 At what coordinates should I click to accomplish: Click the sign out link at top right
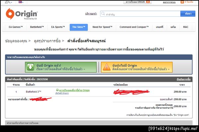[x=169, y=2]
